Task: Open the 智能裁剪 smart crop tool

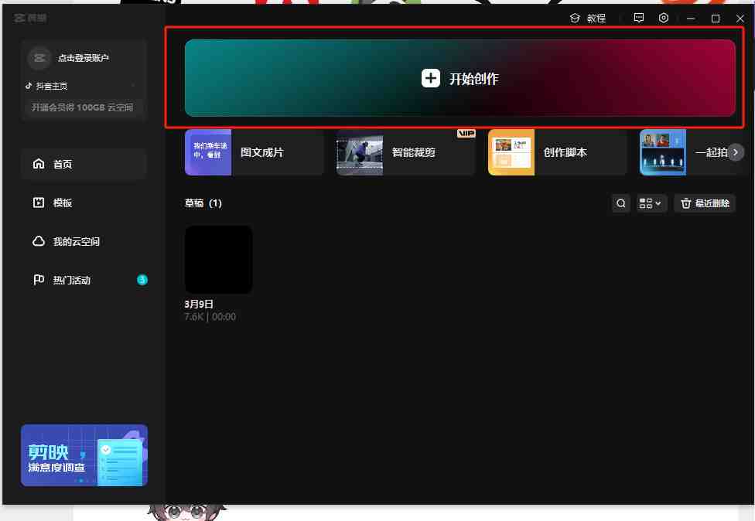Action: coord(405,152)
